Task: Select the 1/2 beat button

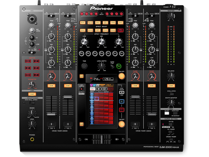Action: point(95,53)
